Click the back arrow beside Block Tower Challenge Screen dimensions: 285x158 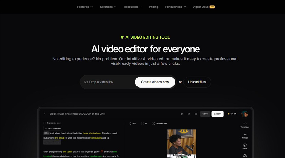coord(45,114)
